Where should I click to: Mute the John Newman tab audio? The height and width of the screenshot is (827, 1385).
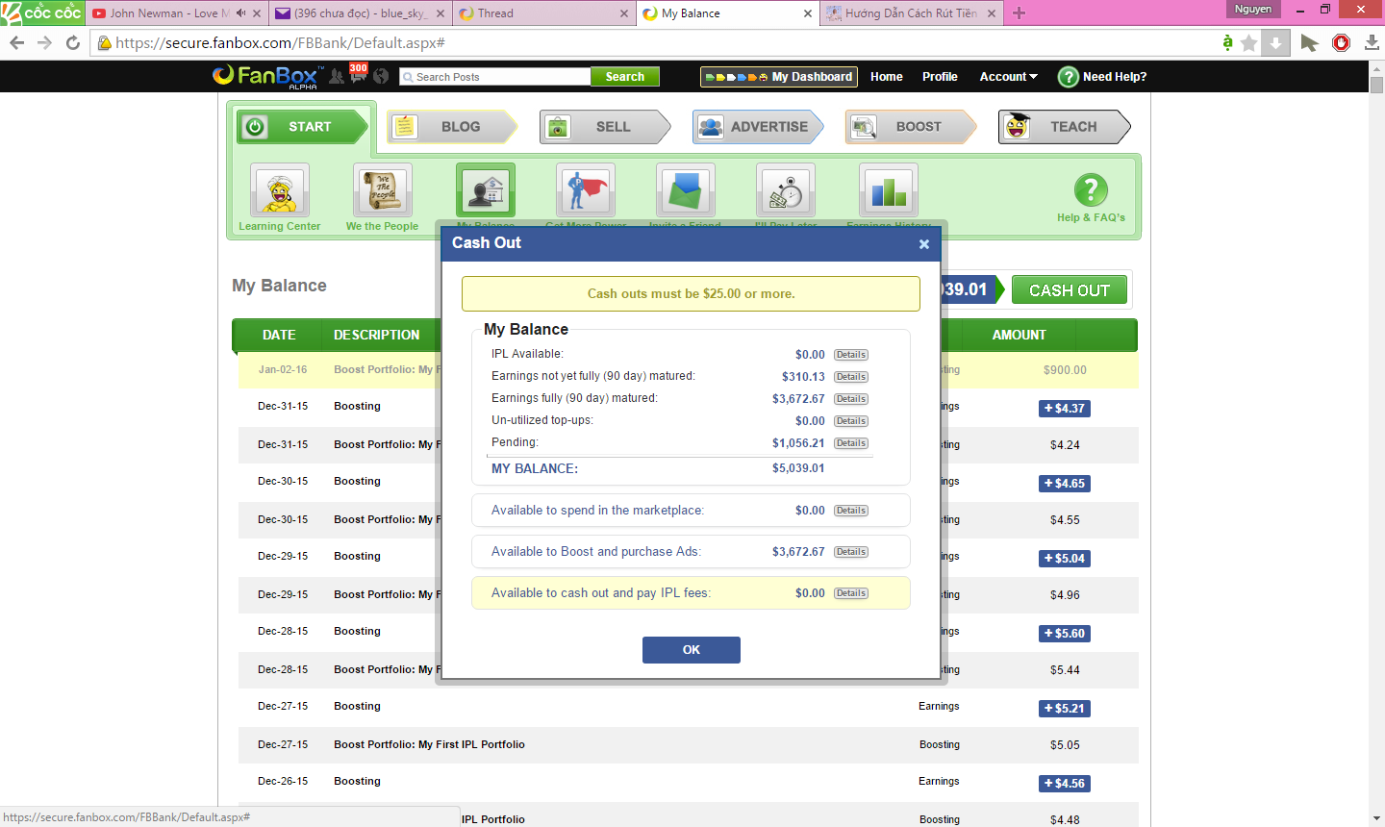pyautogui.click(x=240, y=13)
